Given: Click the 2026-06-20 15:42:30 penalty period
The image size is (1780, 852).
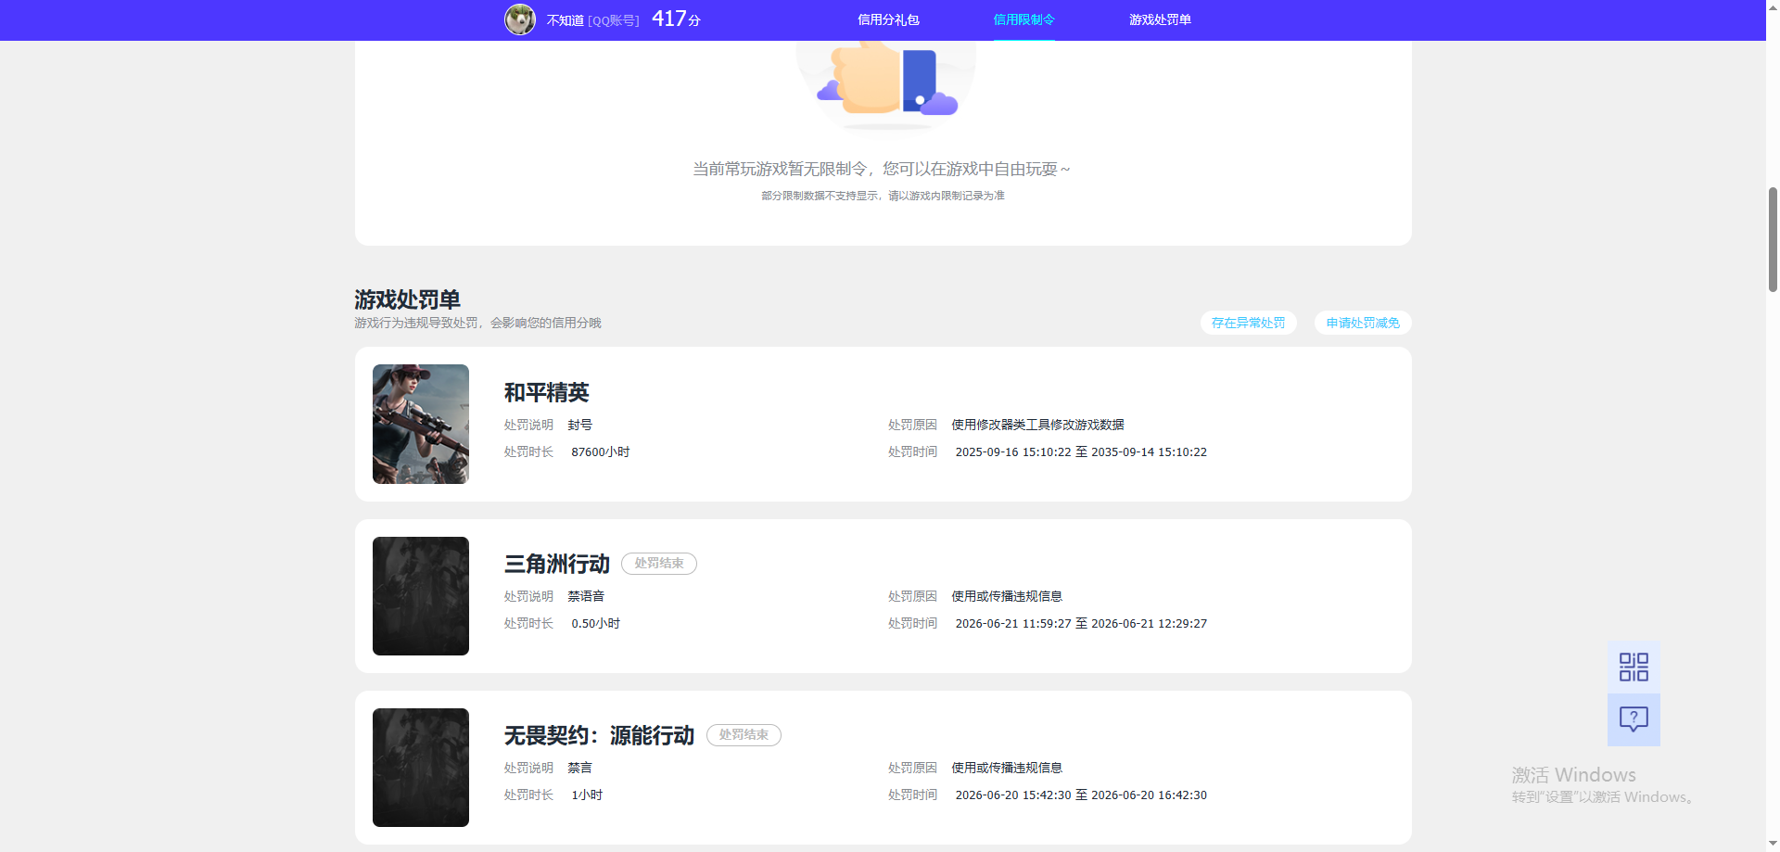Looking at the screenshot, I should (1081, 795).
